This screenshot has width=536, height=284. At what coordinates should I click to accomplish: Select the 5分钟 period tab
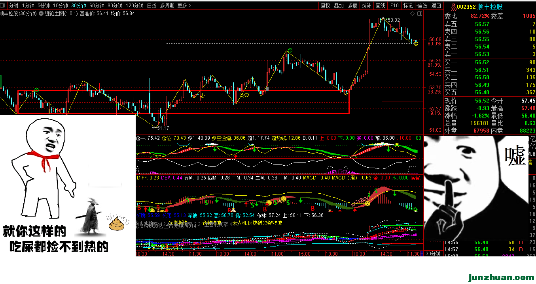tap(44, 6)
